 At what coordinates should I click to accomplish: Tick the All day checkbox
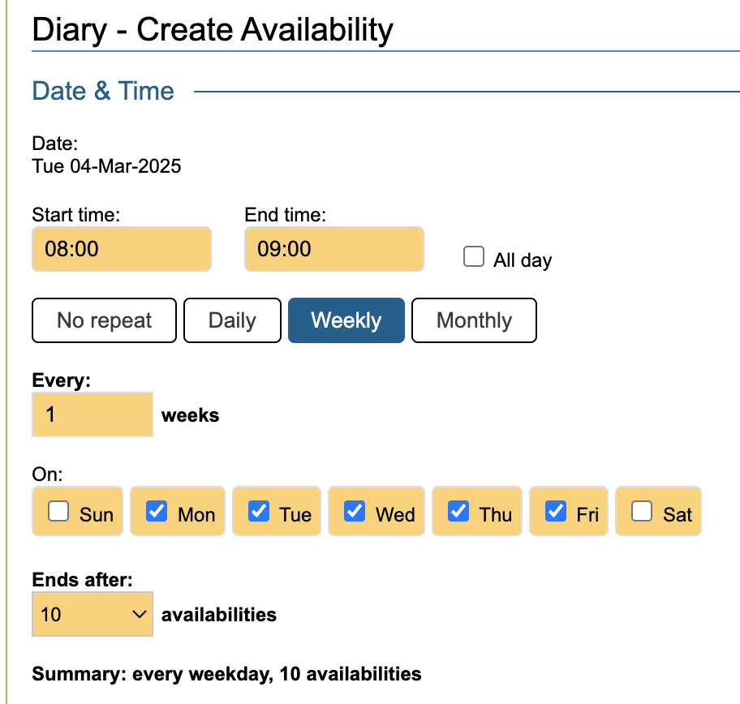[473, 258]
